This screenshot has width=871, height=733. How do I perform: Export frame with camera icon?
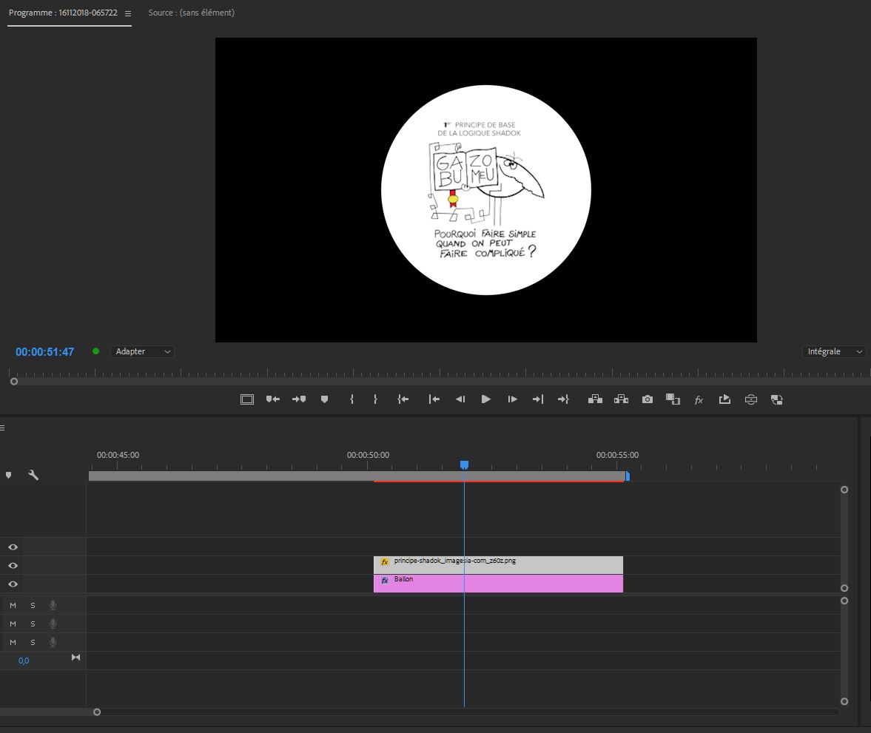pyautogui.click(x=647, y=399)
